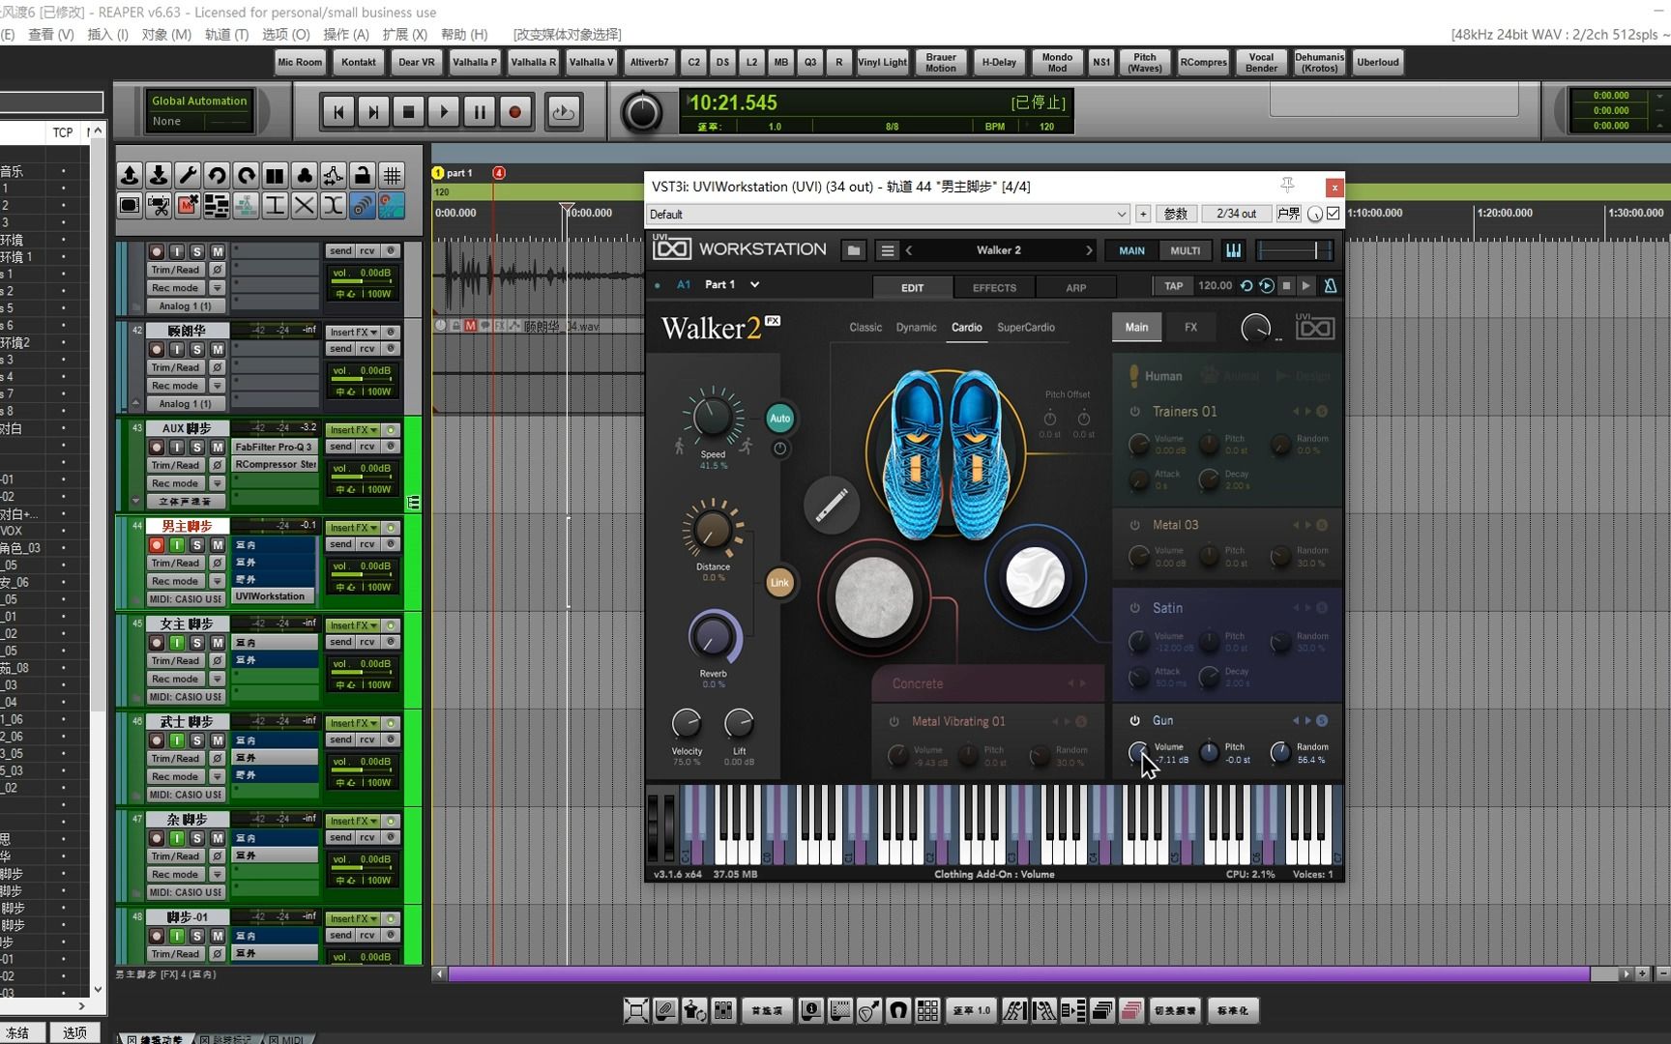
Task: Open Insert FX dropdown on track 44 男主脚步
Action: click(354, 528)
